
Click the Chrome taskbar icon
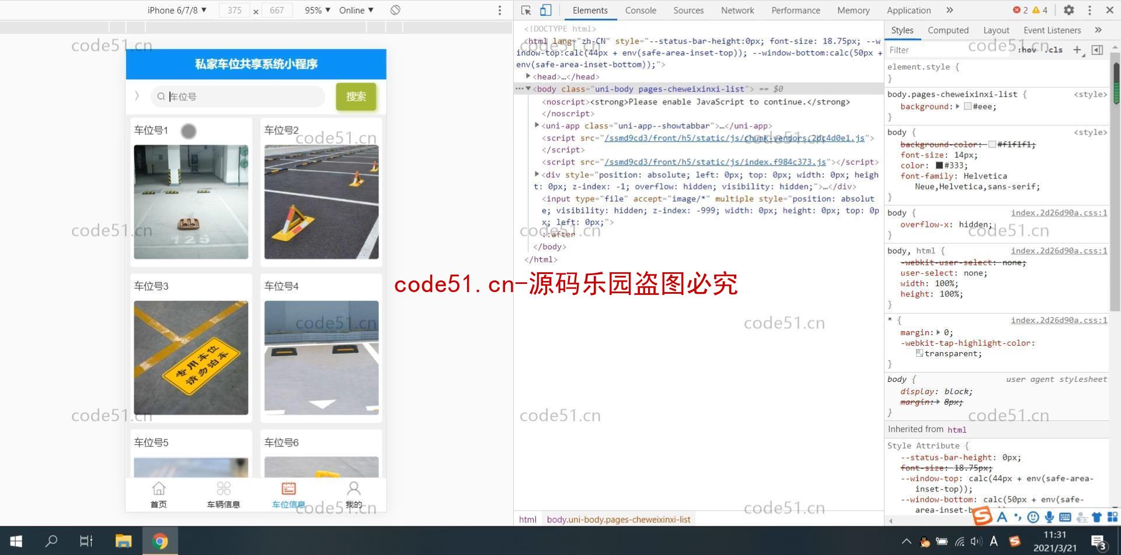pyautogui.click(x=159, y=541)
